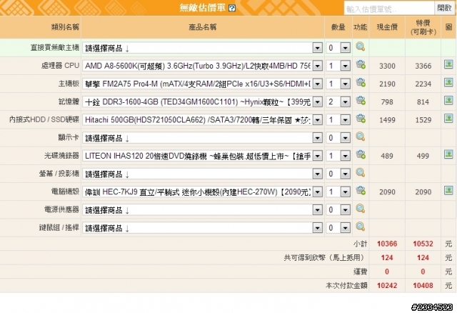This screenshot has height=313, width=457.
Task: Open case dropdown showing HEC-7KJ9
Action: (202, 192)
